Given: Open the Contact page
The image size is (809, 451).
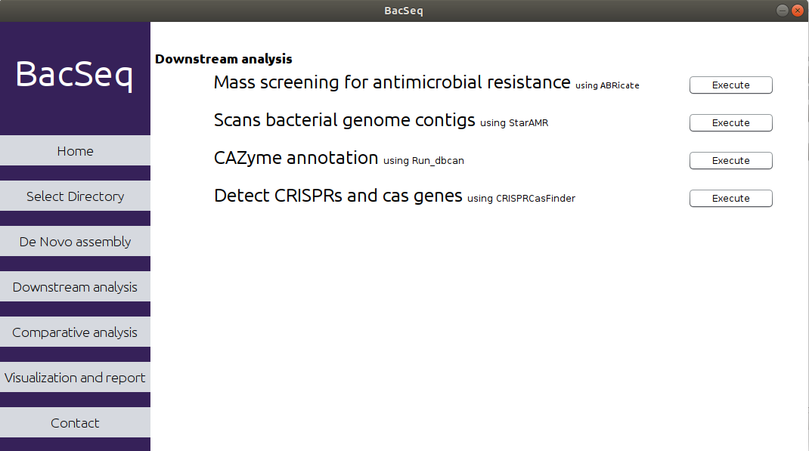Looking at the screenshot, I should tap(76, 422).
